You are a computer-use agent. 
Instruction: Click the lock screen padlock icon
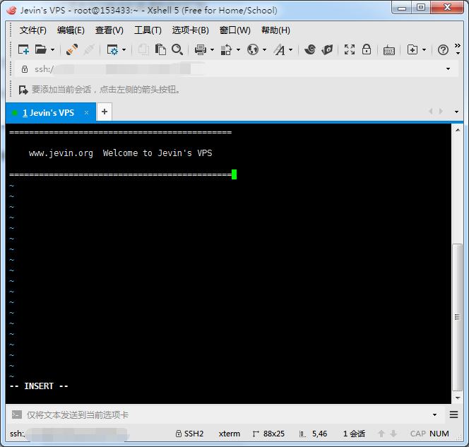(367, 49)
